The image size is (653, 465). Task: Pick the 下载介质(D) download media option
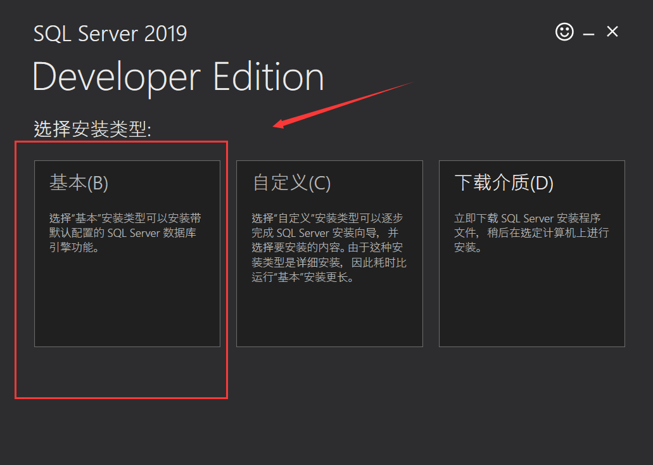coord(532,253)
